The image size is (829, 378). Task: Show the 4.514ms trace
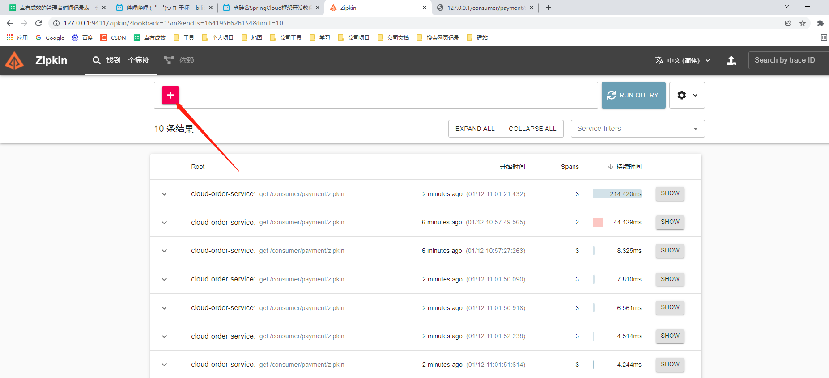(x=670, y=336)
